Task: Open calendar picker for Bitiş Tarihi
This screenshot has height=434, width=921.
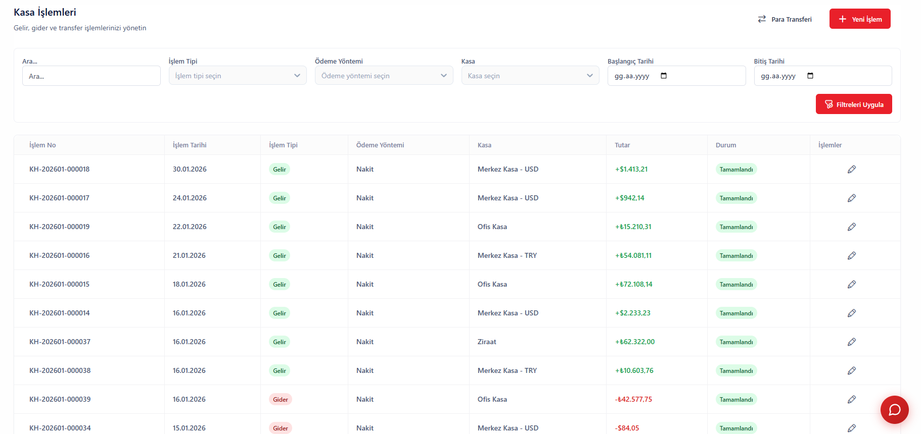Action: [810, 76]
